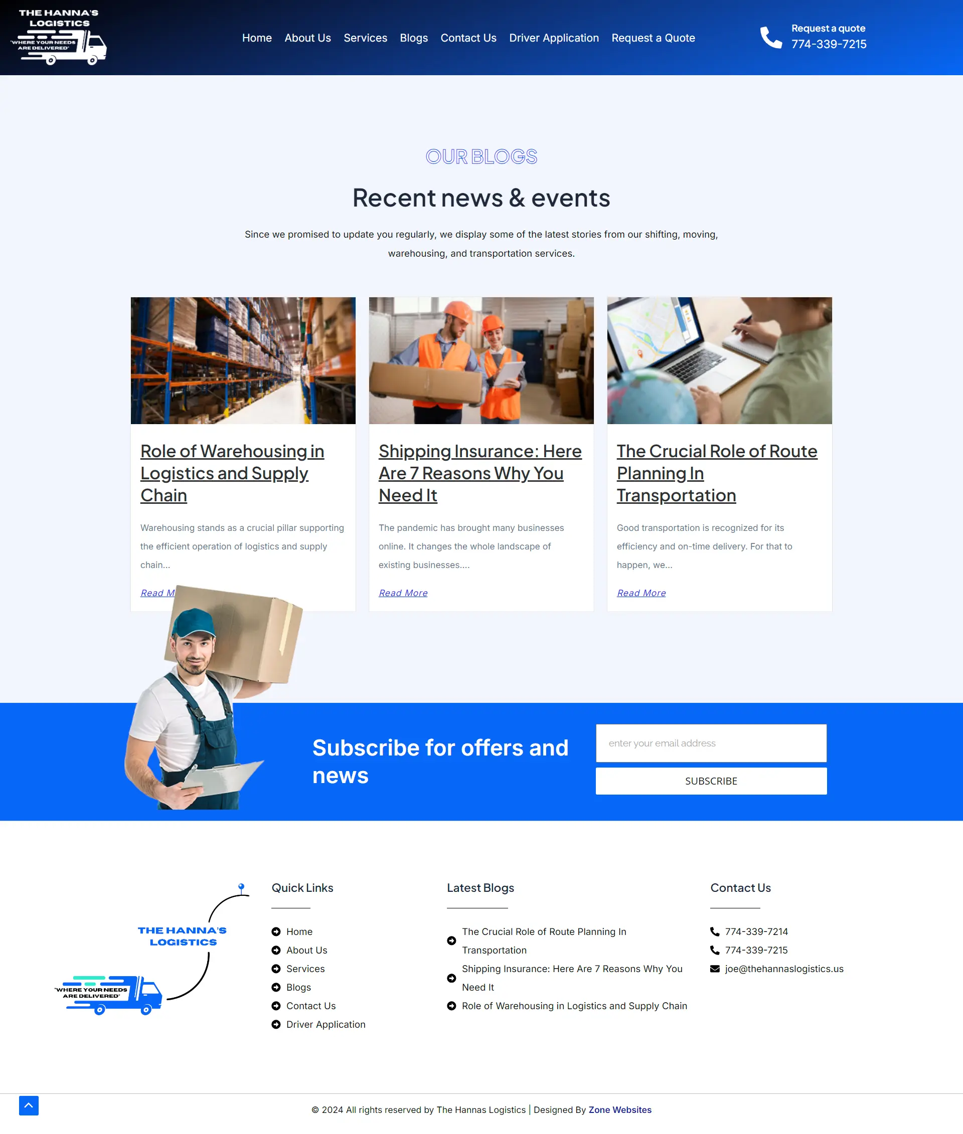Select the Blogs tab in navigation
Image resolution: width=963 pixels, height=1134 pixels.
[414, 37]
